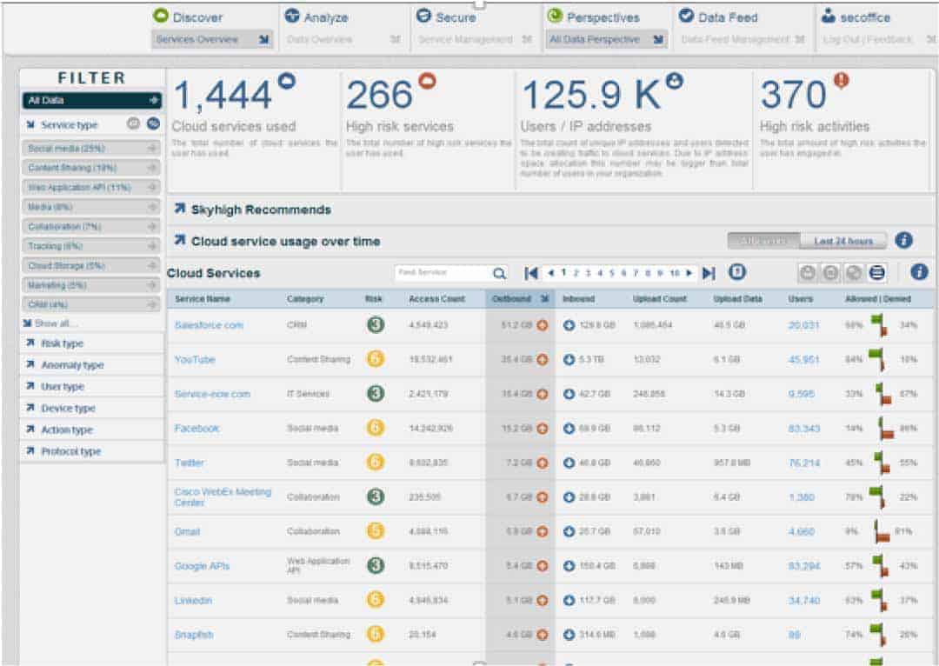
Task: Click YouTube orange risk badge
Action: 376,359
